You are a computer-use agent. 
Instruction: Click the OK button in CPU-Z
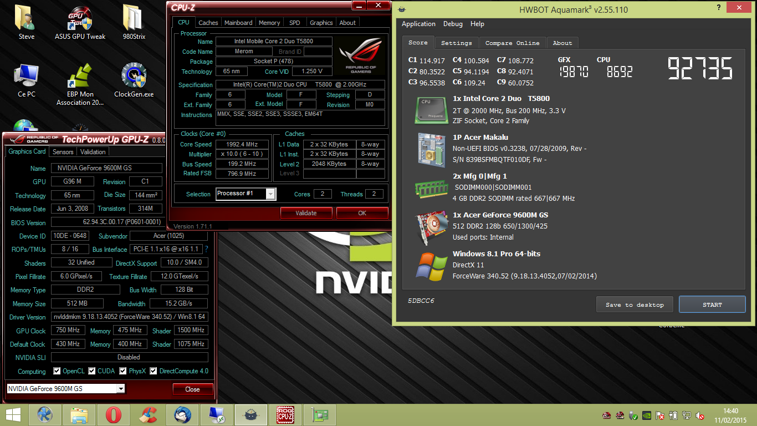tap(362, 213)
